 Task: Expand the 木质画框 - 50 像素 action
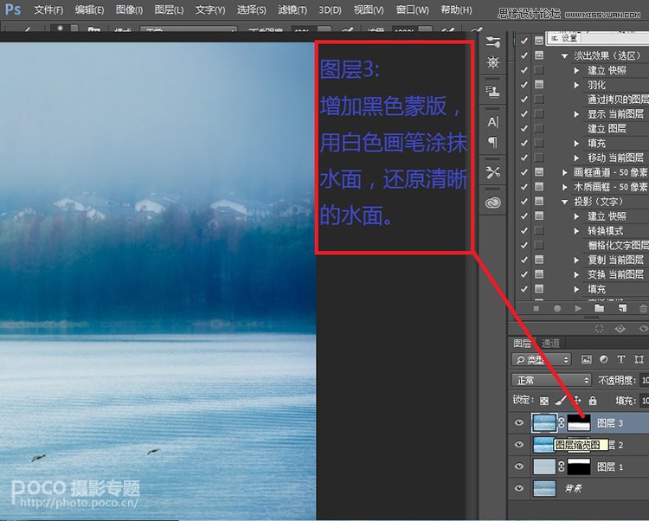[564, 187]
